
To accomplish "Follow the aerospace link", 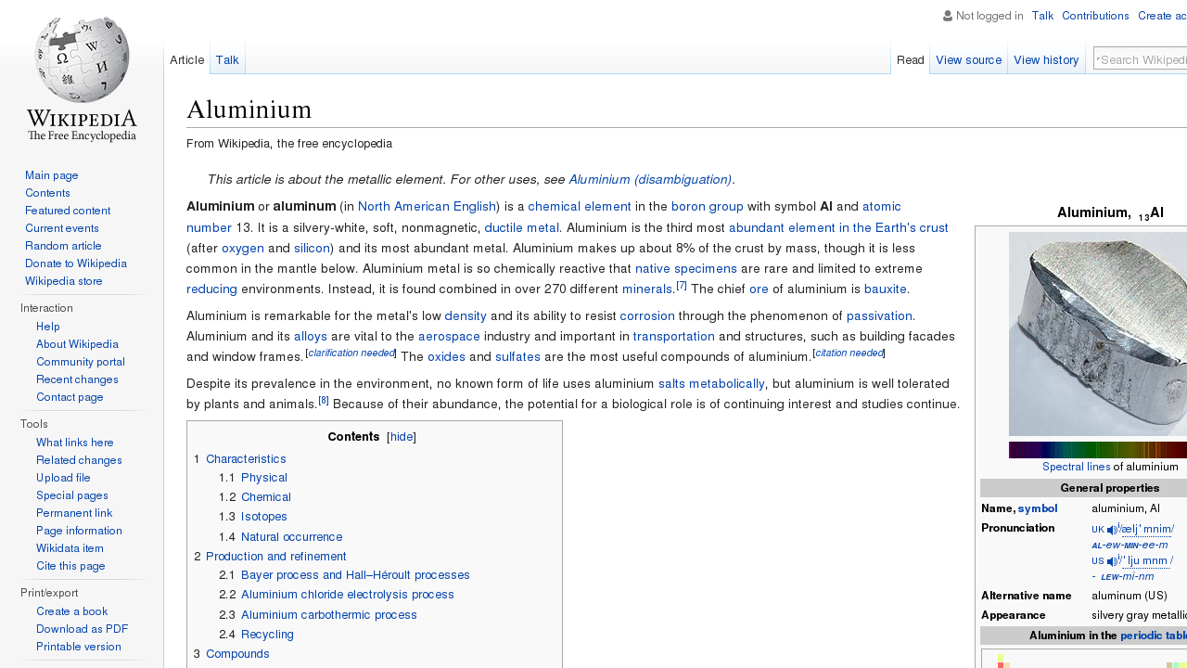I will tap(449, 337).
